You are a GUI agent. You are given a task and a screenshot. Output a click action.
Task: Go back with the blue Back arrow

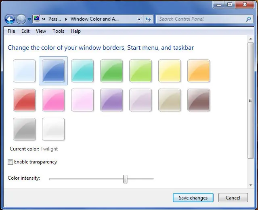coord(10,19)
